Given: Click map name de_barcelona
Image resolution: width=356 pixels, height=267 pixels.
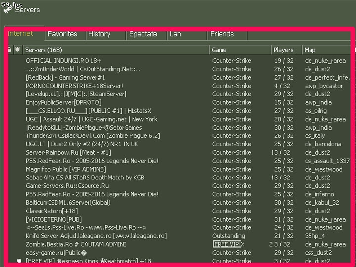Looking at the screenshot, I should 323,144.
